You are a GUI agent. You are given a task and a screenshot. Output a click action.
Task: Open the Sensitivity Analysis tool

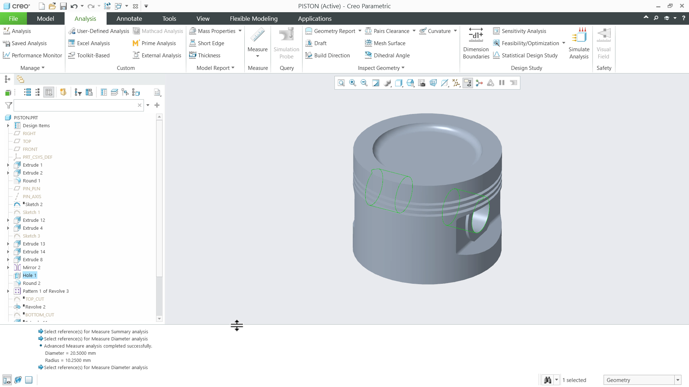click(520, 31)
